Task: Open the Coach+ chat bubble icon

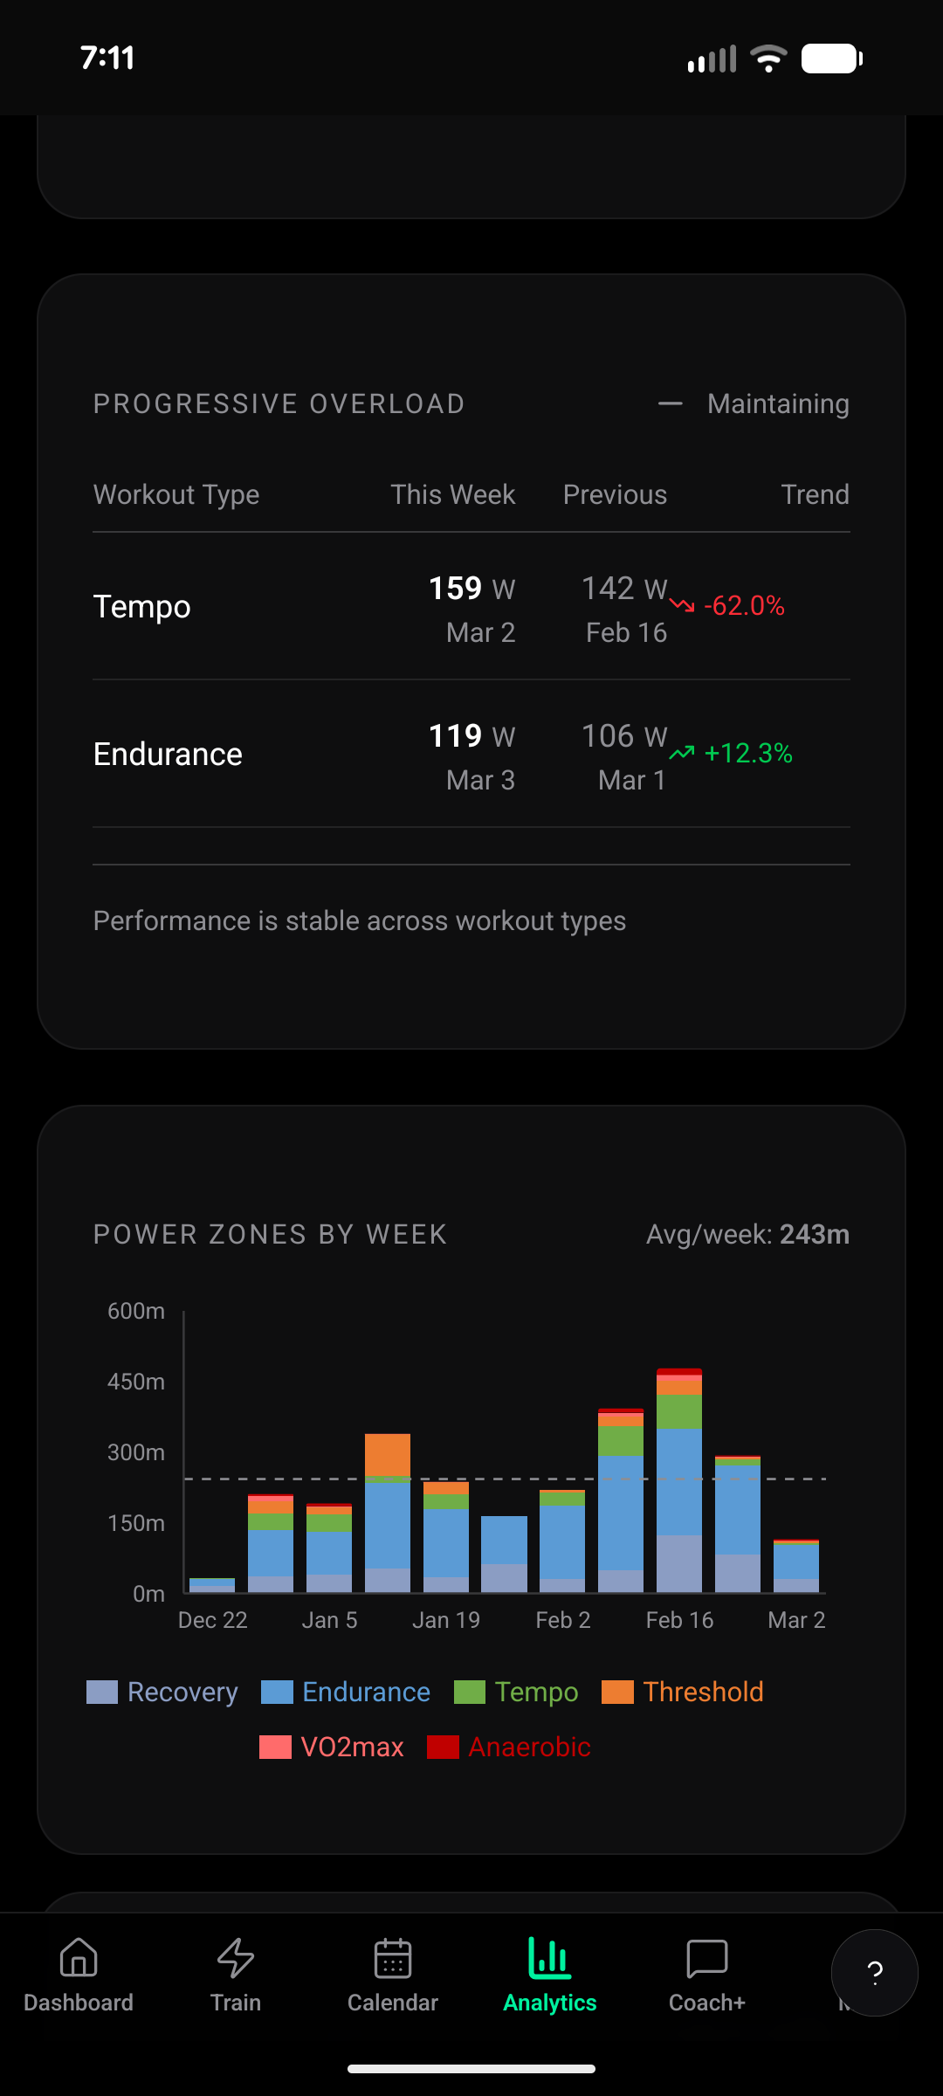Action: pos(707,1958)
